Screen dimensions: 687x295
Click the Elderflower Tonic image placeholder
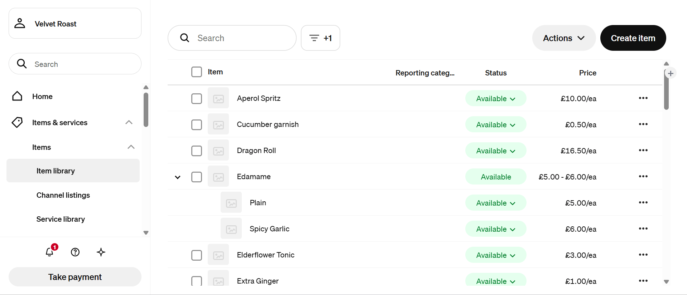(218, 255)
